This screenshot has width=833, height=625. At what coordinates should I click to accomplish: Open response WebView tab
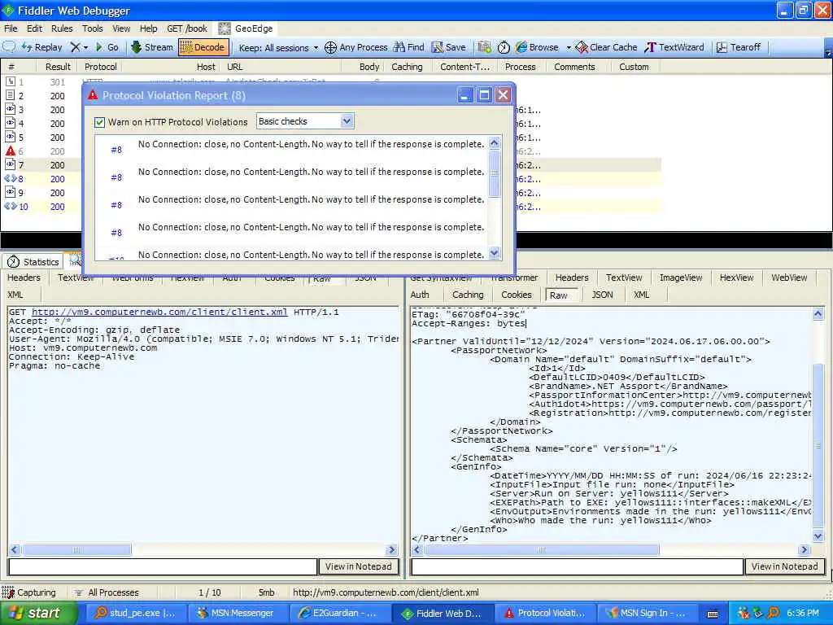click(789, 278)
